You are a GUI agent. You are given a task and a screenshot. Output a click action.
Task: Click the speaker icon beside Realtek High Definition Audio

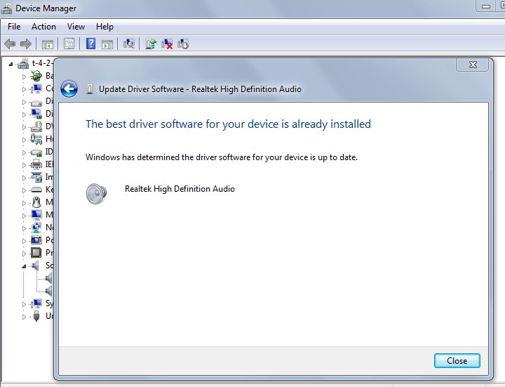pos(96,194)
